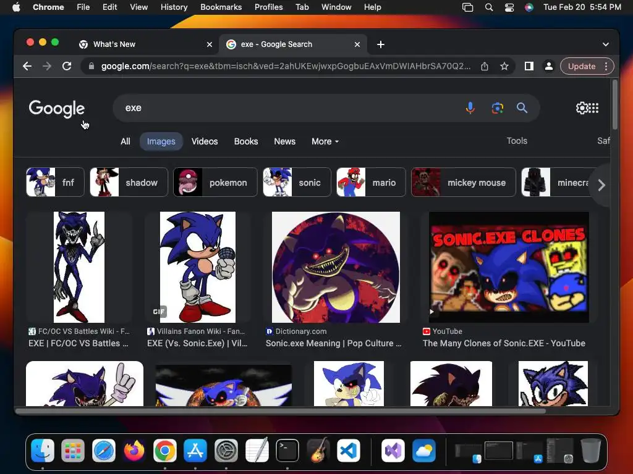Screen dimensions: 633x474
Task: Open Launchpad from the Dock
Action: 73,451
